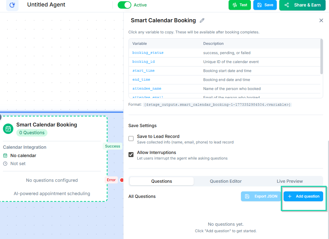
Task: Enable Save to Lead Record checkbox
Action: (131, 139)
